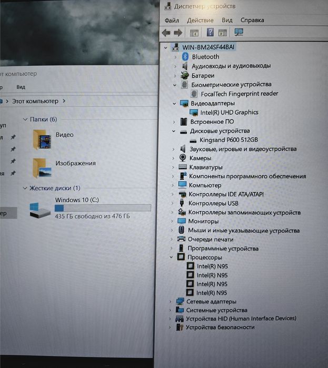
Task: Click the Windows 10 (C:) drive icon
Action: (40, 210)
